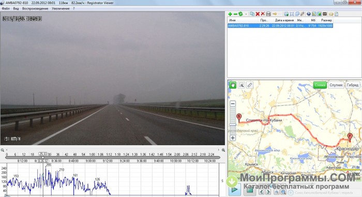The image size is (362, 197).
Task: Open the Увеличение menu
Action: click(x=61, y=9)
